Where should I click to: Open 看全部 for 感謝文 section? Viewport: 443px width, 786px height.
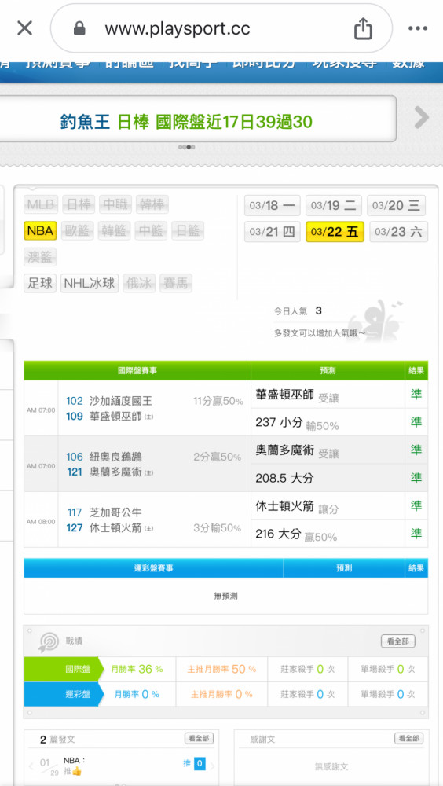tap(408, 738)
